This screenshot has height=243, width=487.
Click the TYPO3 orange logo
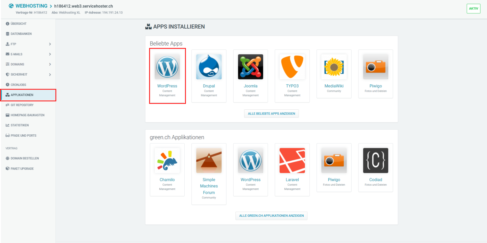point(292,67)
